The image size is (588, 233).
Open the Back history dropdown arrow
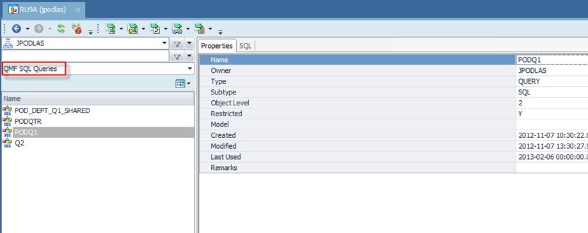coord(28,29)
